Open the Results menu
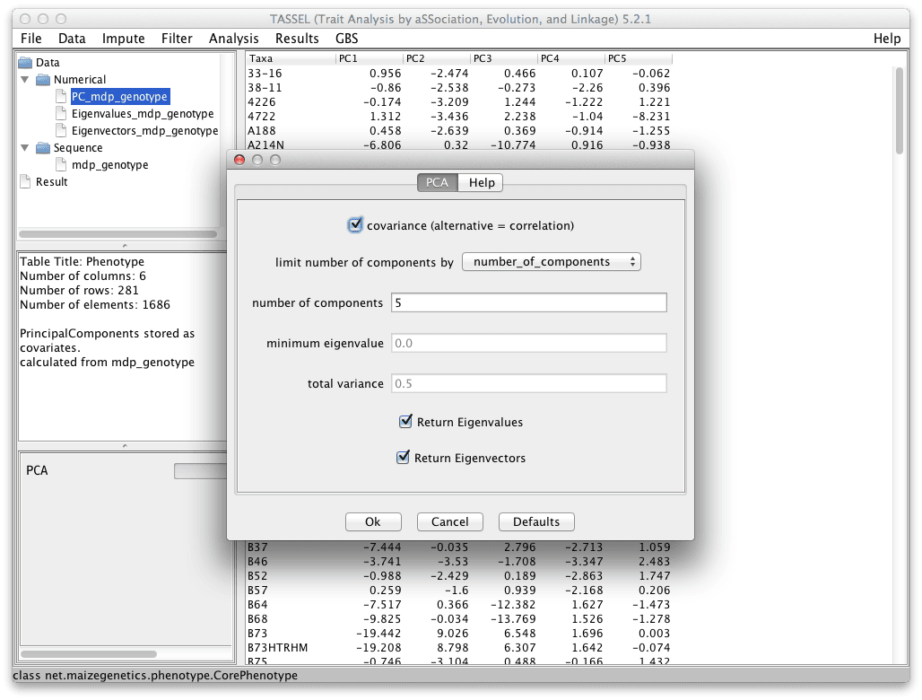This screenshot has height=700, width=922. pos(297,39)
